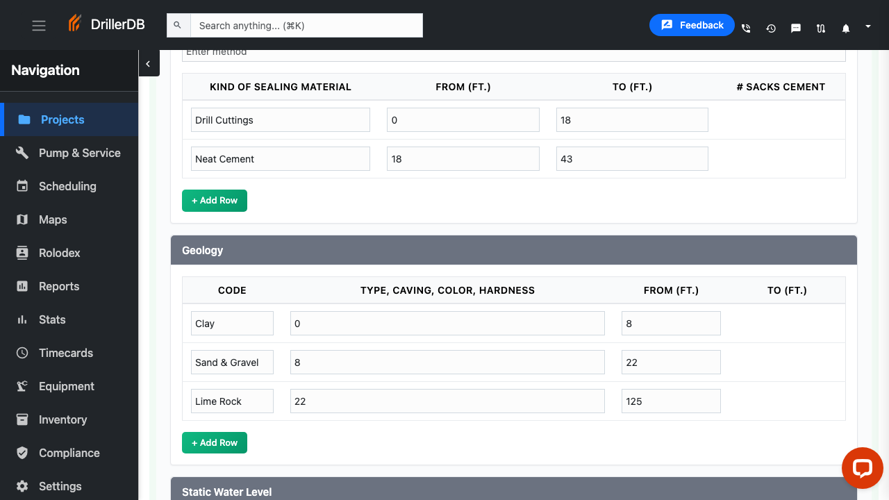Click the DrillerDB logo
The height and width of the screenshot is (500, 889).
(106, 24)
